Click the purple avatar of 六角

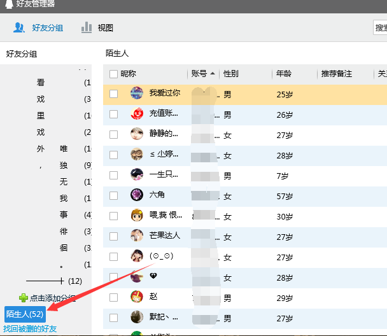[136, 195]
